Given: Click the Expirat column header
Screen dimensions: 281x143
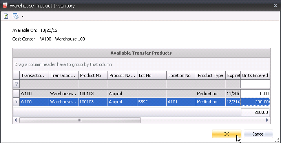Looking at the screenshot, I should coord(233,75).
